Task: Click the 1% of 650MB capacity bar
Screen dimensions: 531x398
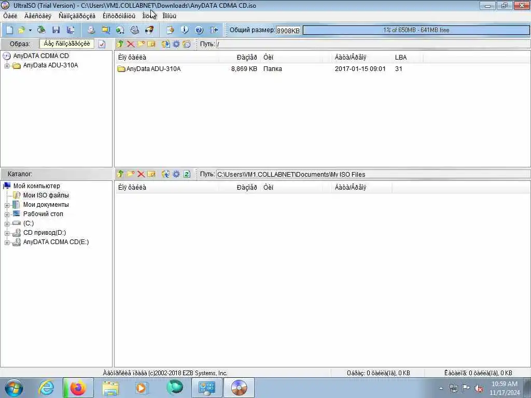Action: pos(416,30)
